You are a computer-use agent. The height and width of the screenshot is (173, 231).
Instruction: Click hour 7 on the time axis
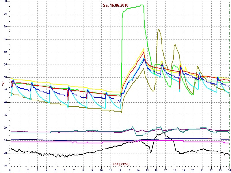(74, 170)
